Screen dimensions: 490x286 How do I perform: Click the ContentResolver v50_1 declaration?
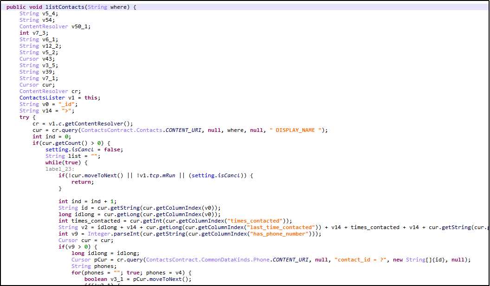pos(55,26)
